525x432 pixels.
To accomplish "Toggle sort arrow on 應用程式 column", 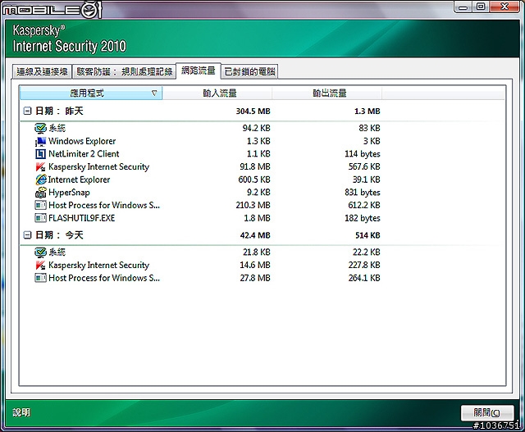I will click(x=154, y=93).
